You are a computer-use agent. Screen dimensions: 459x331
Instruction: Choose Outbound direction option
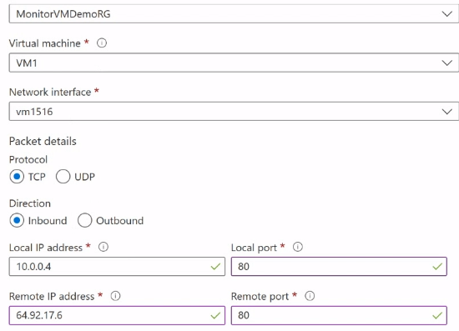[x=85, y=220]
